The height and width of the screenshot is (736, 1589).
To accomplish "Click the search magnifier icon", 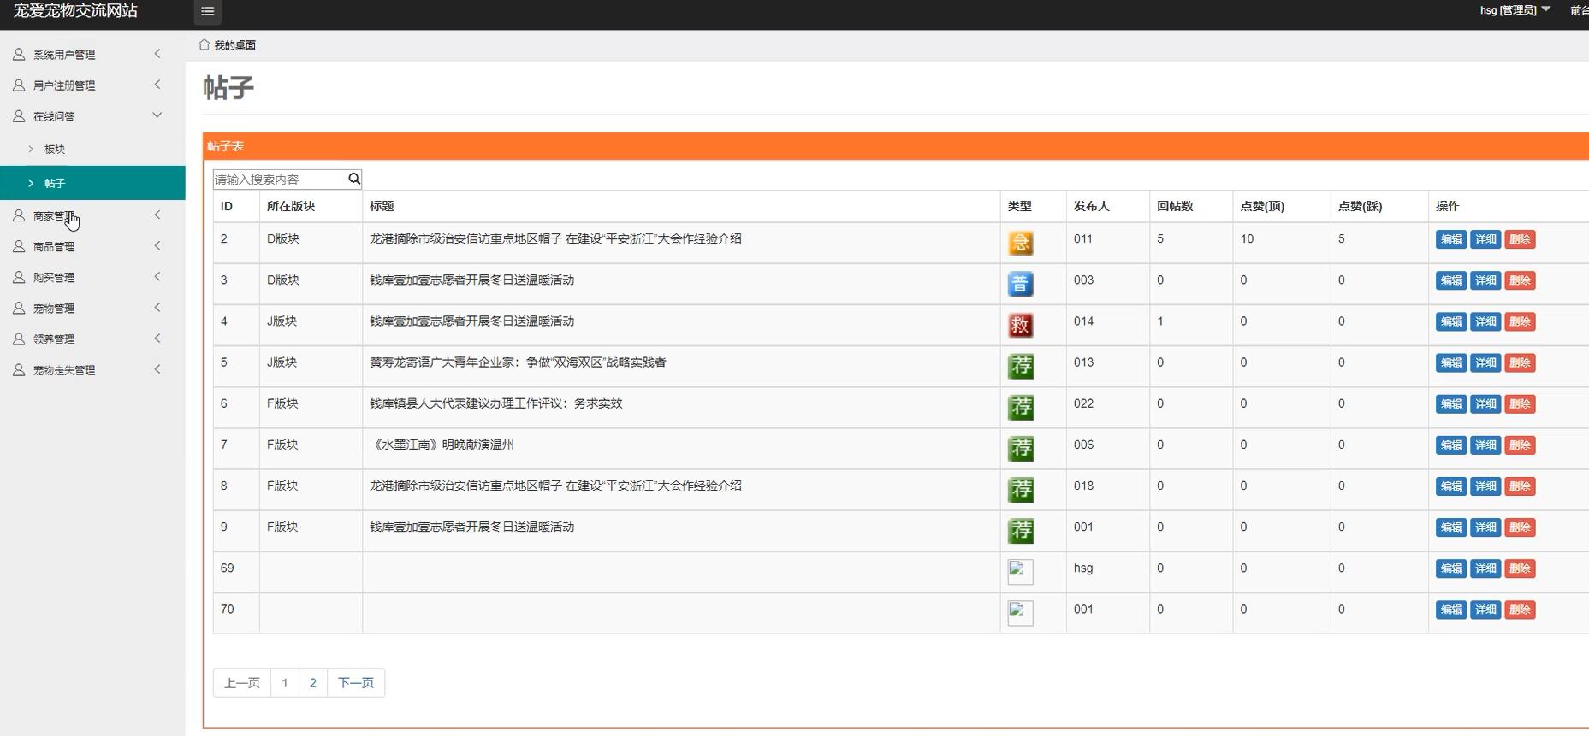I will click(x=354, y=179).
